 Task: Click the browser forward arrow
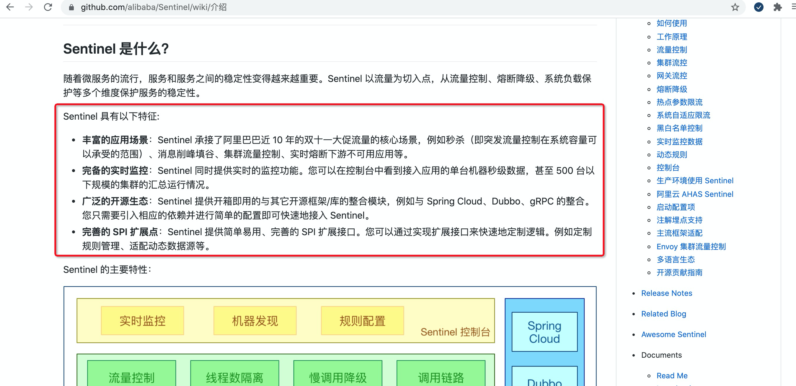[x=29, y=7]
